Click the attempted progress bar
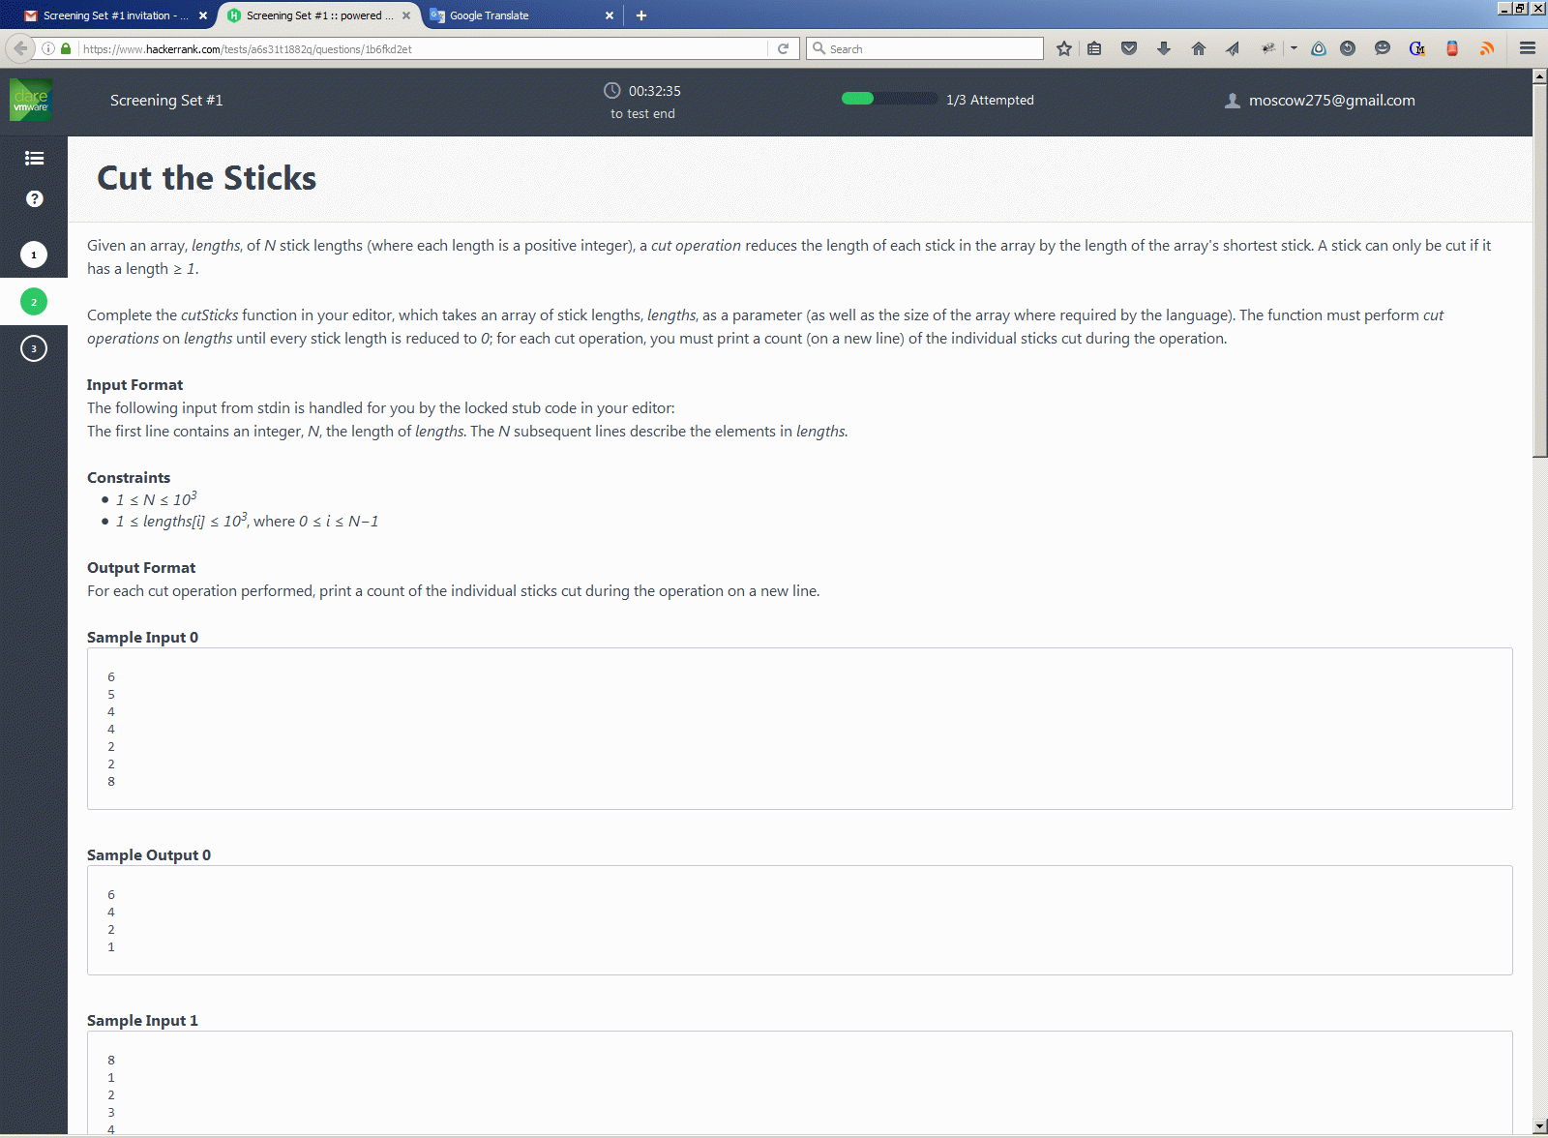Image resolution: width=1548 pixels, height=1138 pixels. coord(889,99)
